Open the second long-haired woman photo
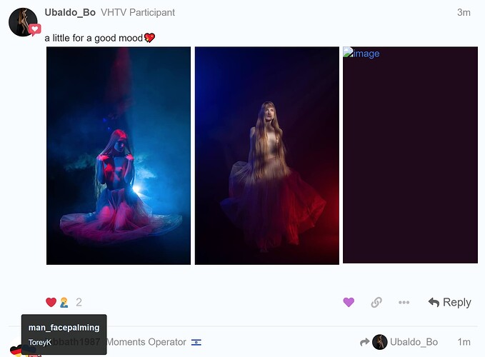485x357 pixels. (x=267, y=156)
